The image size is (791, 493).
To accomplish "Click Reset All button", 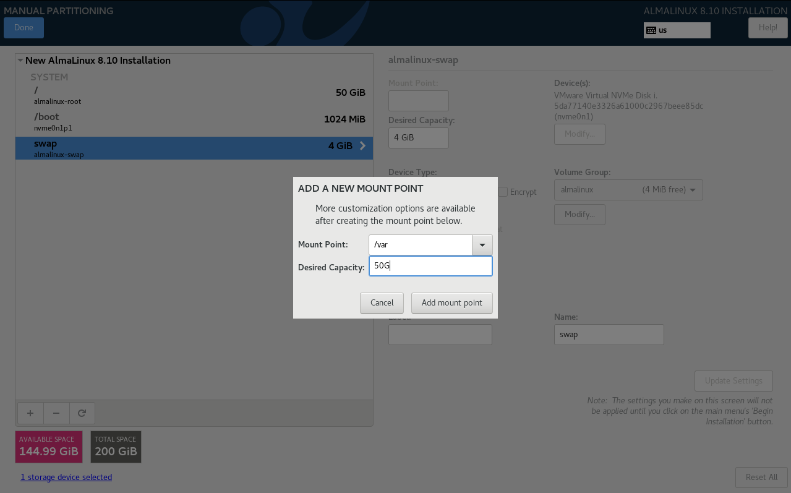I will coord(761,478).
